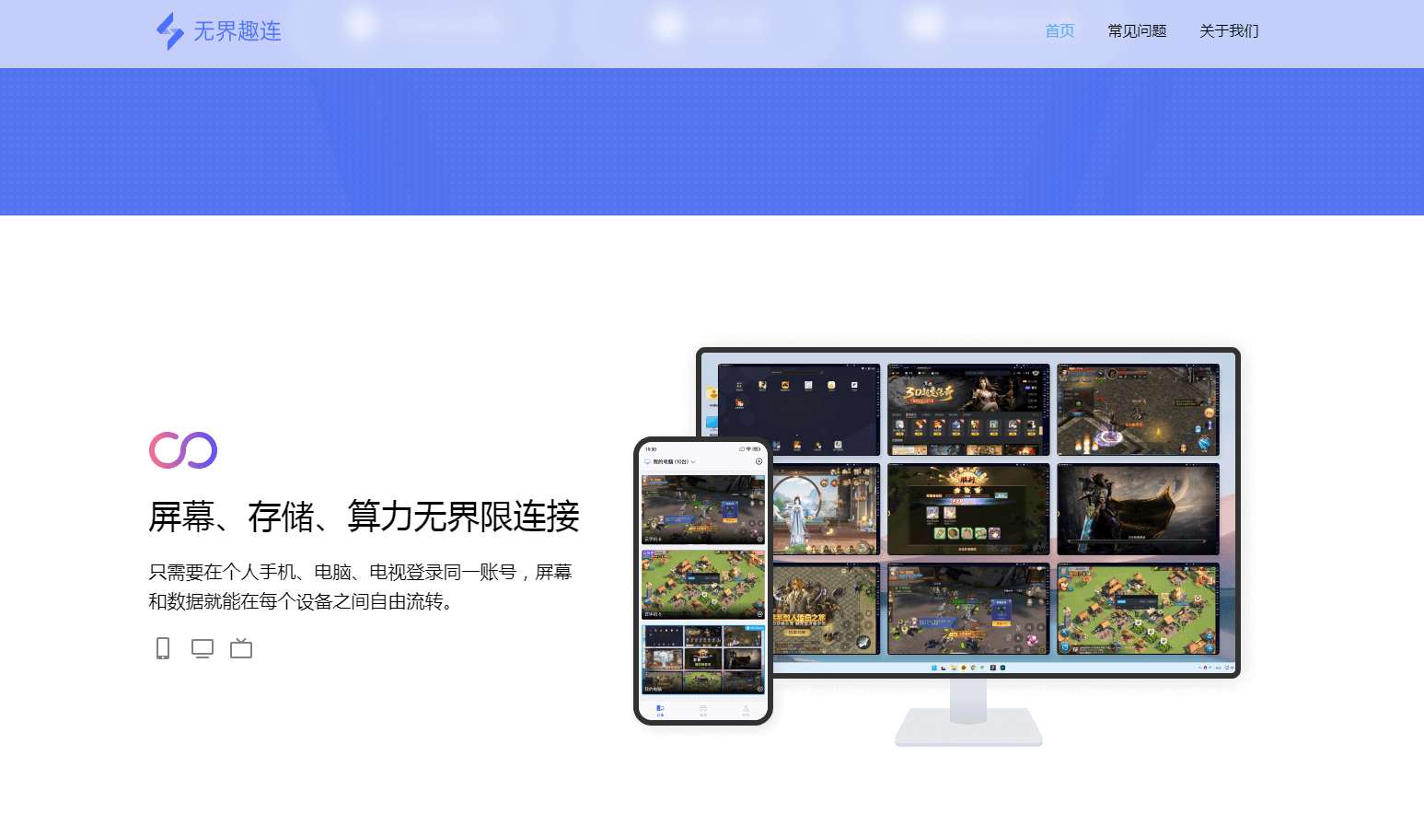Open the 关于我们 page
The width and height of the screenshot is (1424, 837).
point(1229,31)
